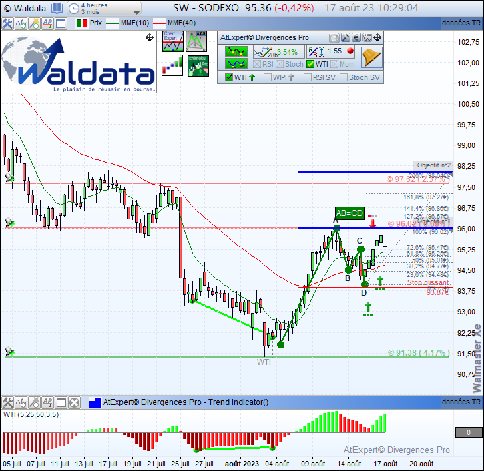
Task: Open the main chart settings tools icon
Action: (x=7, y=23)
